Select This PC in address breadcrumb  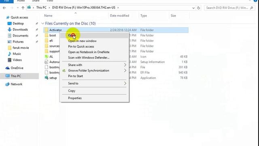(41, 7)
